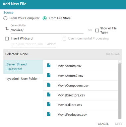Click the CANCEL button
This screenshot has width=126, height=127.
pos(103,124)
